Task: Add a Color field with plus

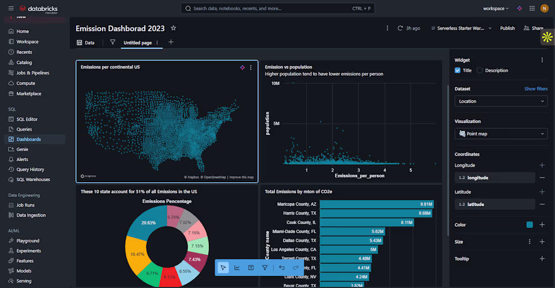Action: 542,225
